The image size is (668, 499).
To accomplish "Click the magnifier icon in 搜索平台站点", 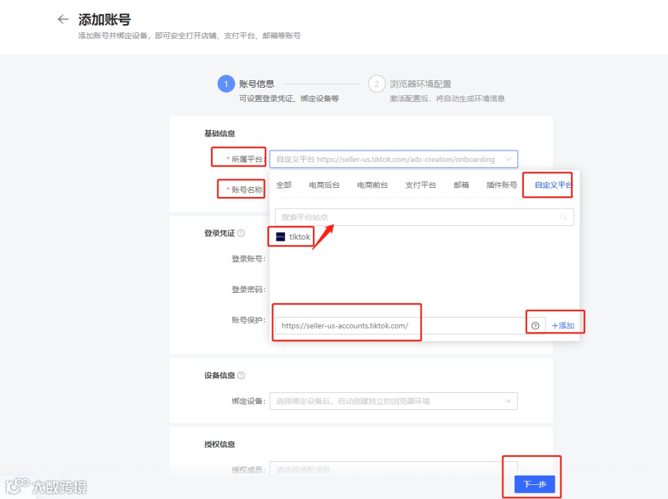I will click(563, 217).
